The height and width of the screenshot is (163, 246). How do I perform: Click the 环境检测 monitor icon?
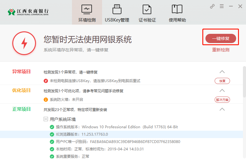[x=87, y=10]
